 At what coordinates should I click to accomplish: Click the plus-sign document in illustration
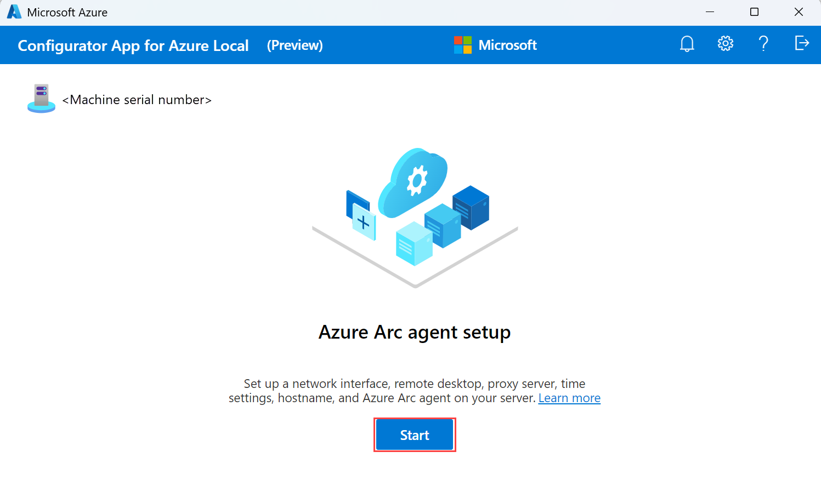click(363, 221)
